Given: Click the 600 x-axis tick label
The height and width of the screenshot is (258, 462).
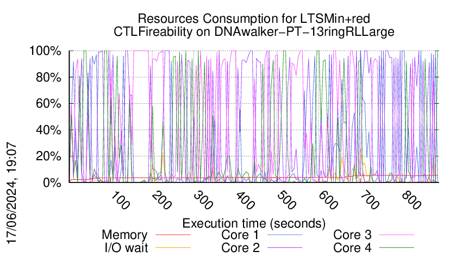Looking at the screenshot, I should (x=328, y=200).
